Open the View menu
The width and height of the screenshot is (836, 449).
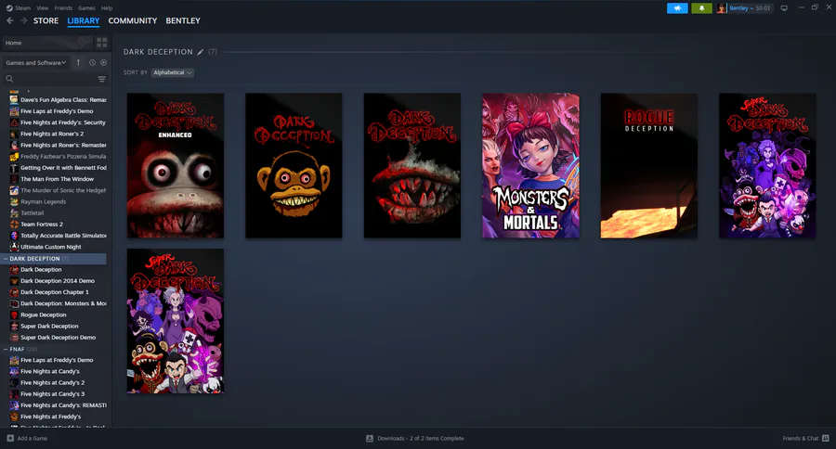pos(42,8)
